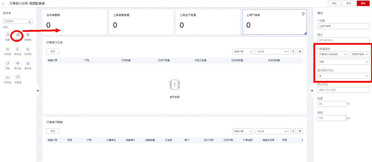This screenshot has width=372, height=162.
Task: Open the 显示统计环比 dropdown
Action: coord(343,76)
